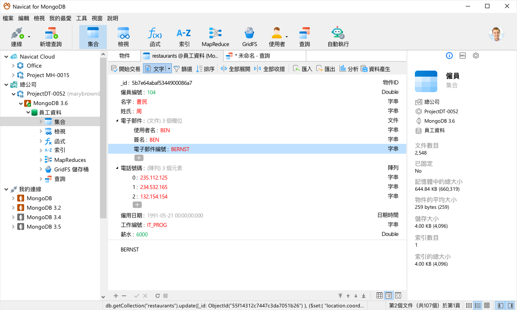Viewport: 517px width, 310px height.
Task: Select the detail layout icon in status bar
Action: [x=478, y=305]
